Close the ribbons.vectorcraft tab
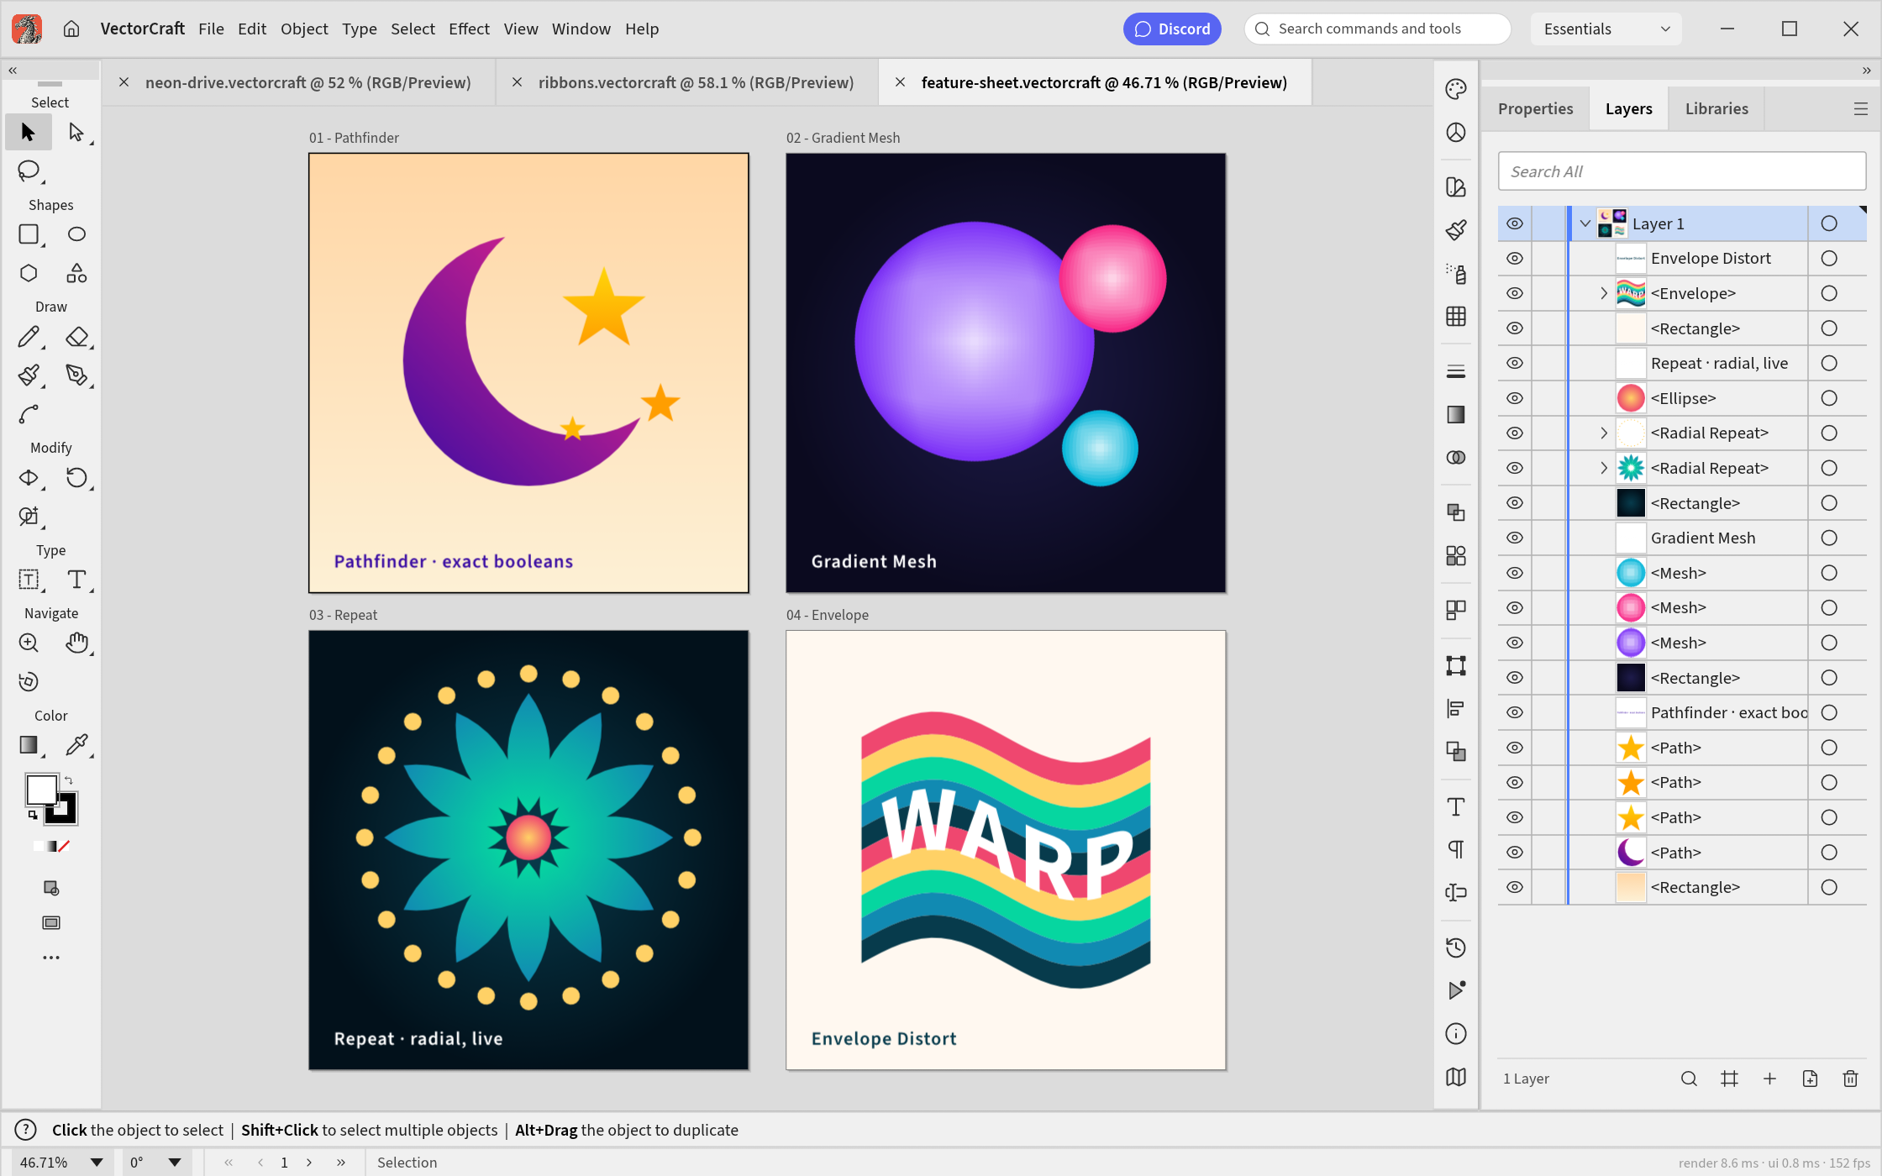This screenshot has width=1882, height=1176. click(518, 82)
